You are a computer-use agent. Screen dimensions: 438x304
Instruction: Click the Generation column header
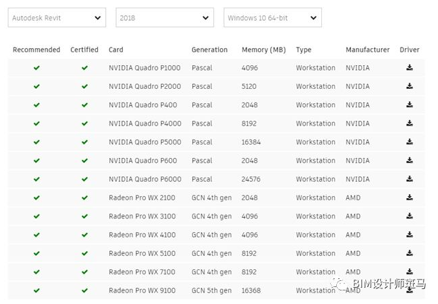click(209, 50)
